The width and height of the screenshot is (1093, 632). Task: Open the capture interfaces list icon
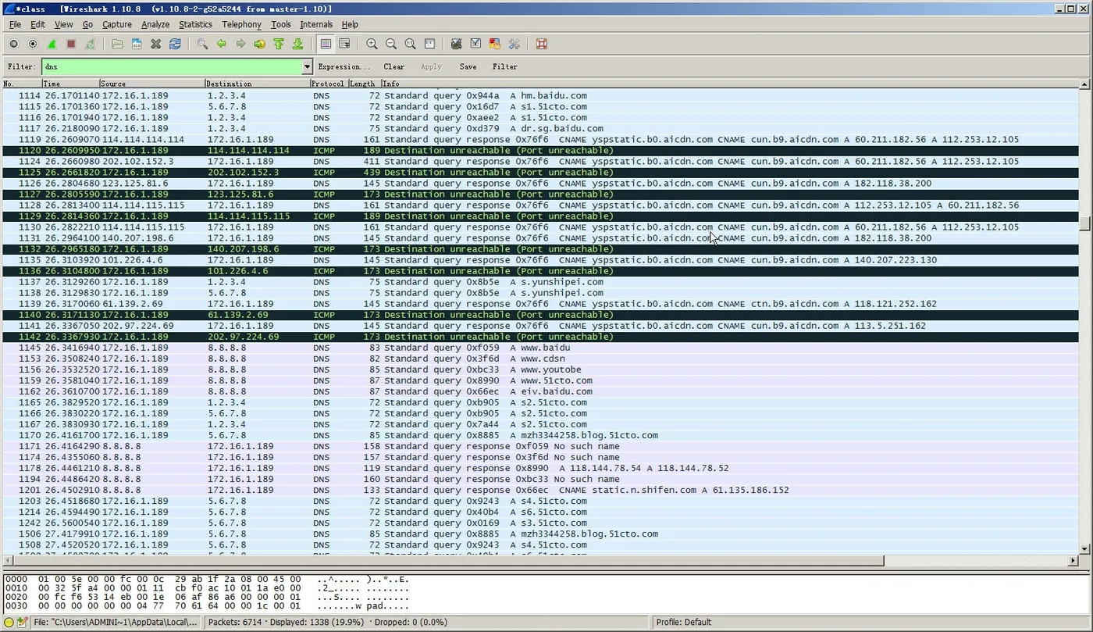[x=13, y=44]
